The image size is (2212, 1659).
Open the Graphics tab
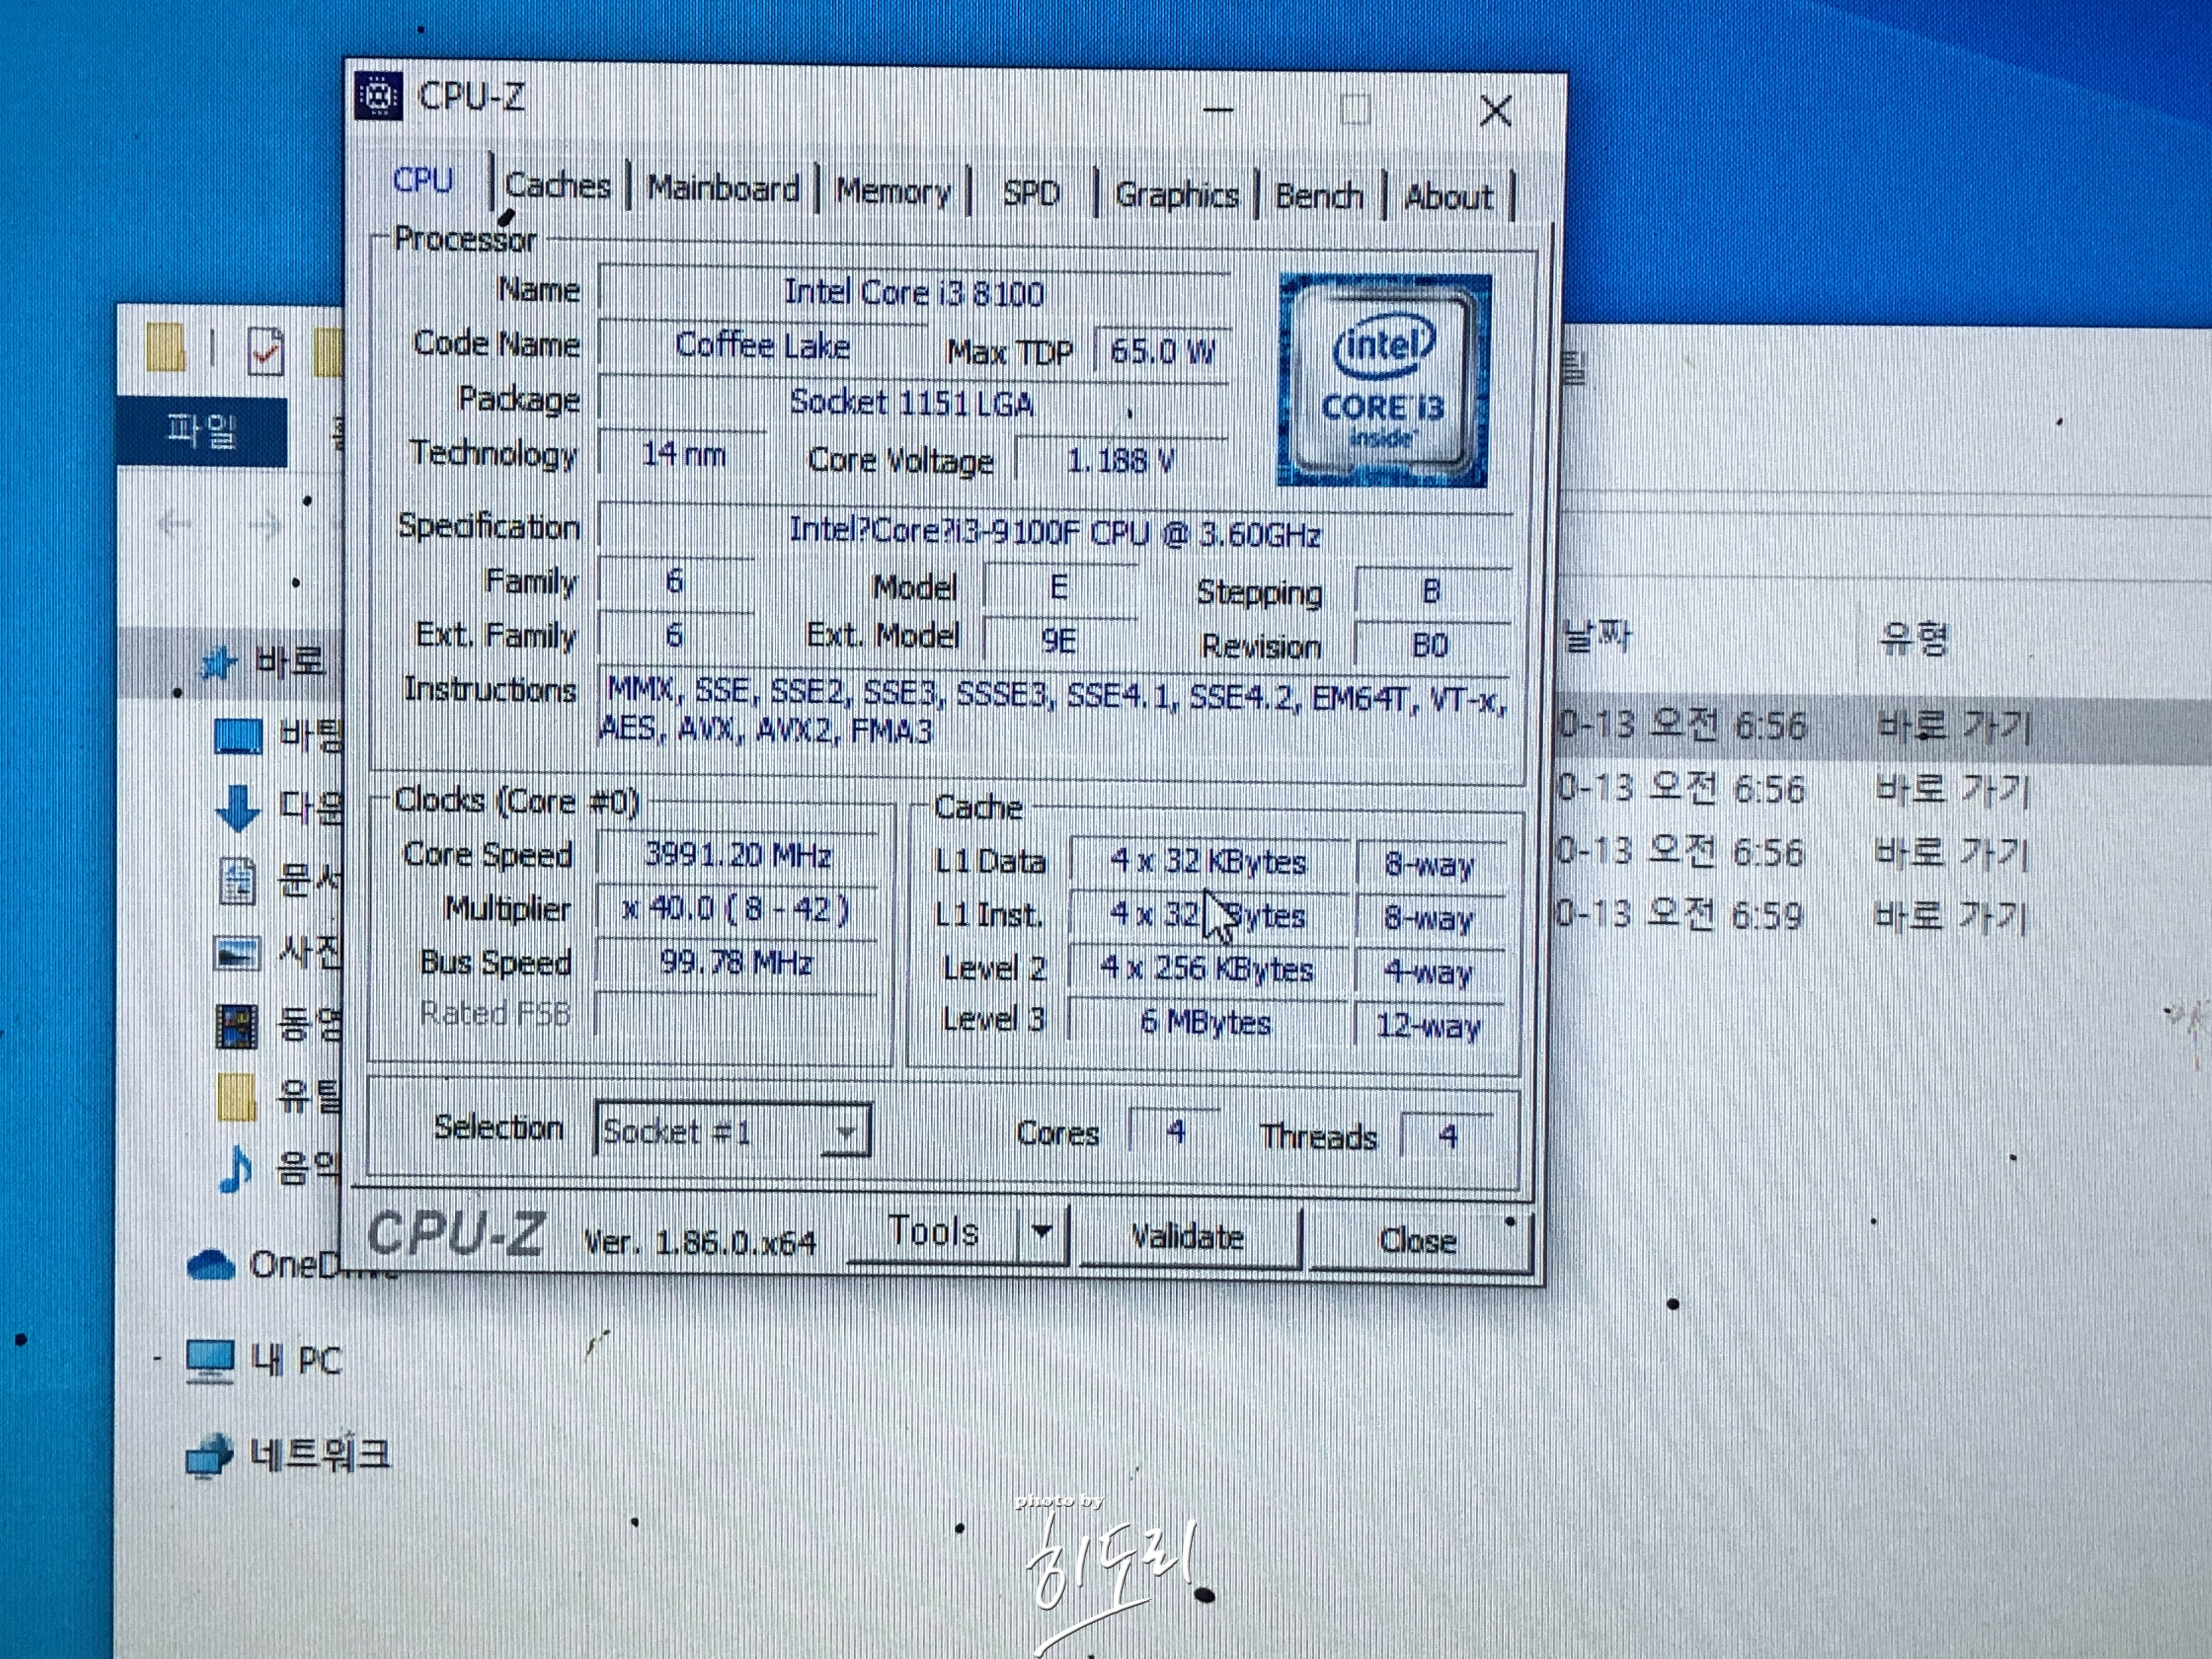click(1176, 195)
